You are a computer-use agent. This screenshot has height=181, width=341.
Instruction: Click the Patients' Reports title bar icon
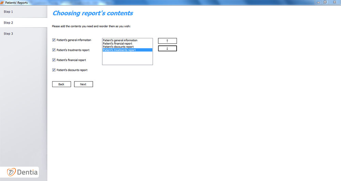pos(2,2)
